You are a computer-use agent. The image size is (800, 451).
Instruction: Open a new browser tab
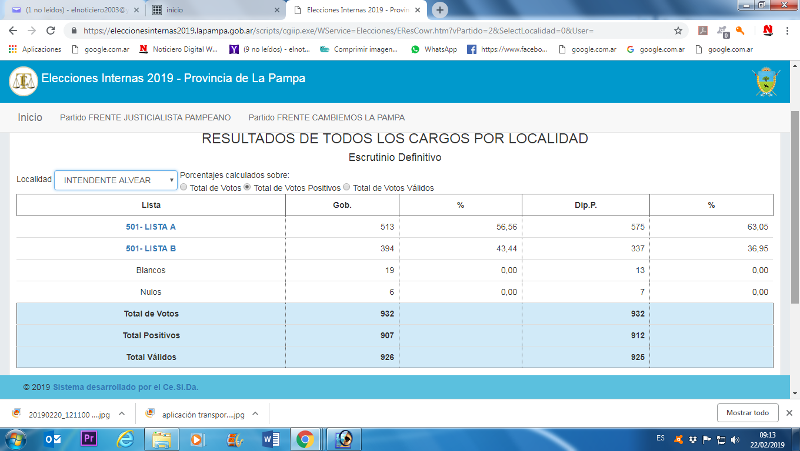pos(439,10)
